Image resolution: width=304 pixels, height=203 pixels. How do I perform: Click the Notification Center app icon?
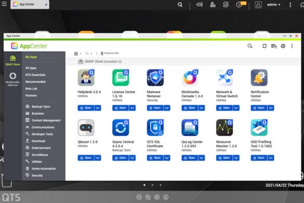[x=259, y=78]
